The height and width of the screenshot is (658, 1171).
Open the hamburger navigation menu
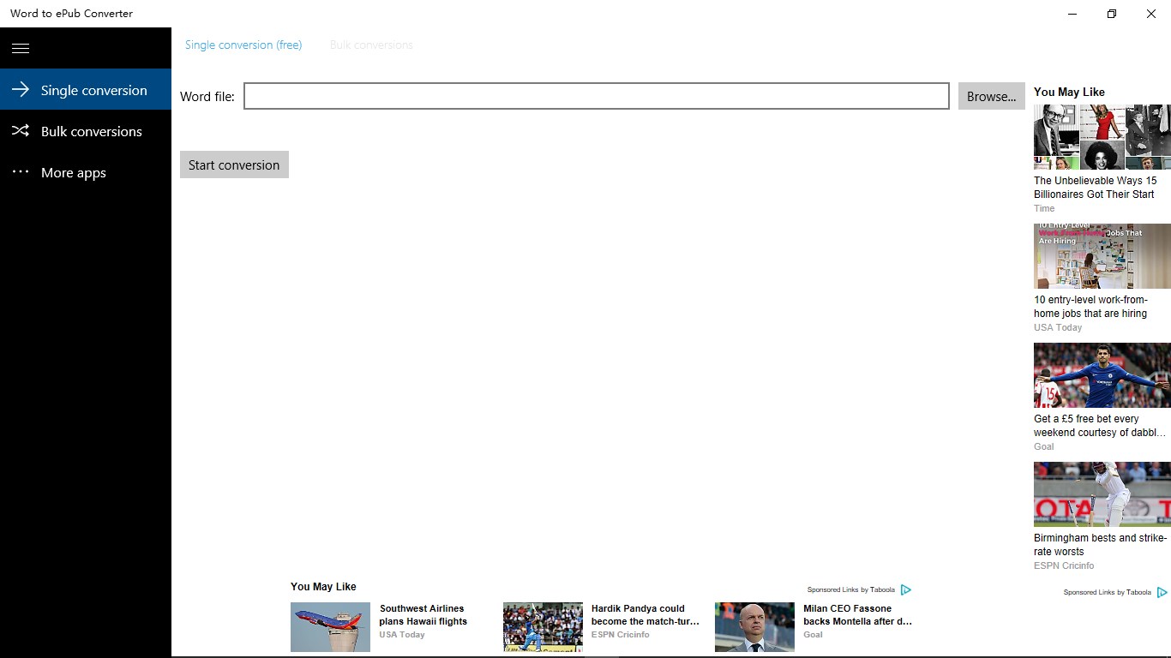(21, 48)
